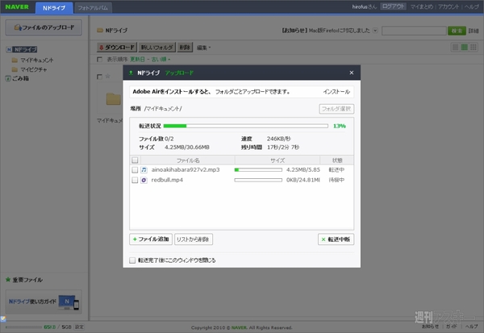The image size is (484, 333).
Task: Click the ログアウト button
Action: pos(393,6)
